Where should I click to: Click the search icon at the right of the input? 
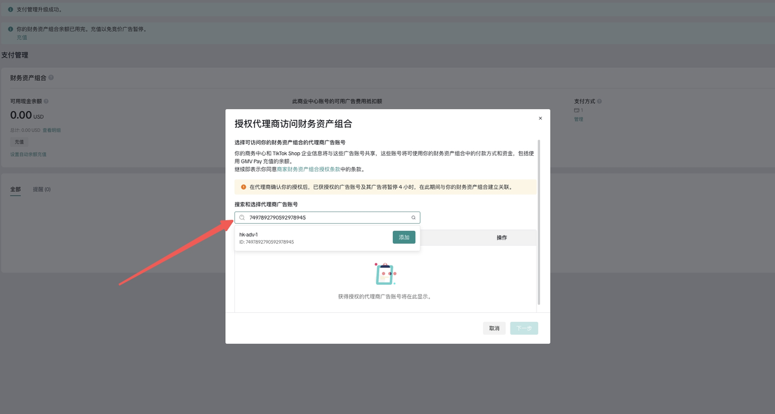click(413, 217)
